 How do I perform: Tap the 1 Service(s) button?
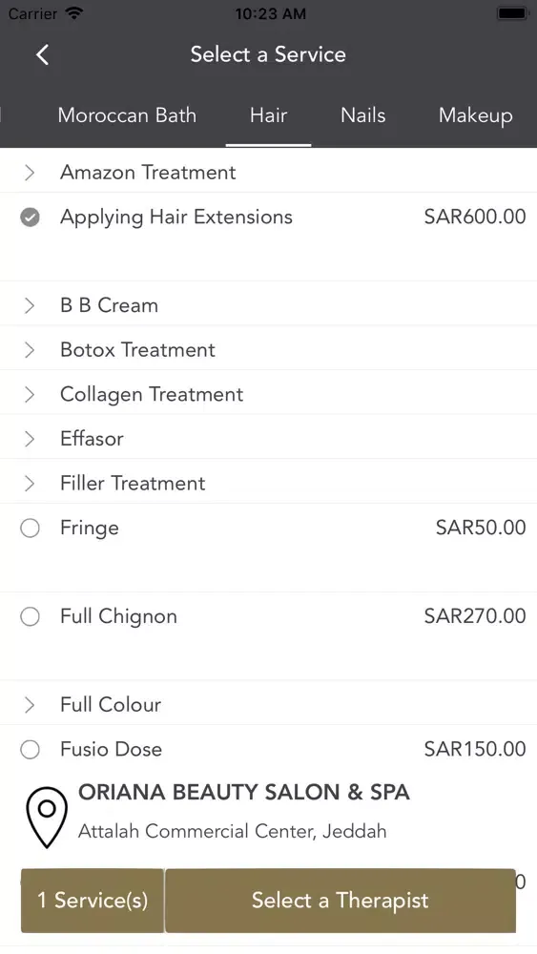[93, 901]
